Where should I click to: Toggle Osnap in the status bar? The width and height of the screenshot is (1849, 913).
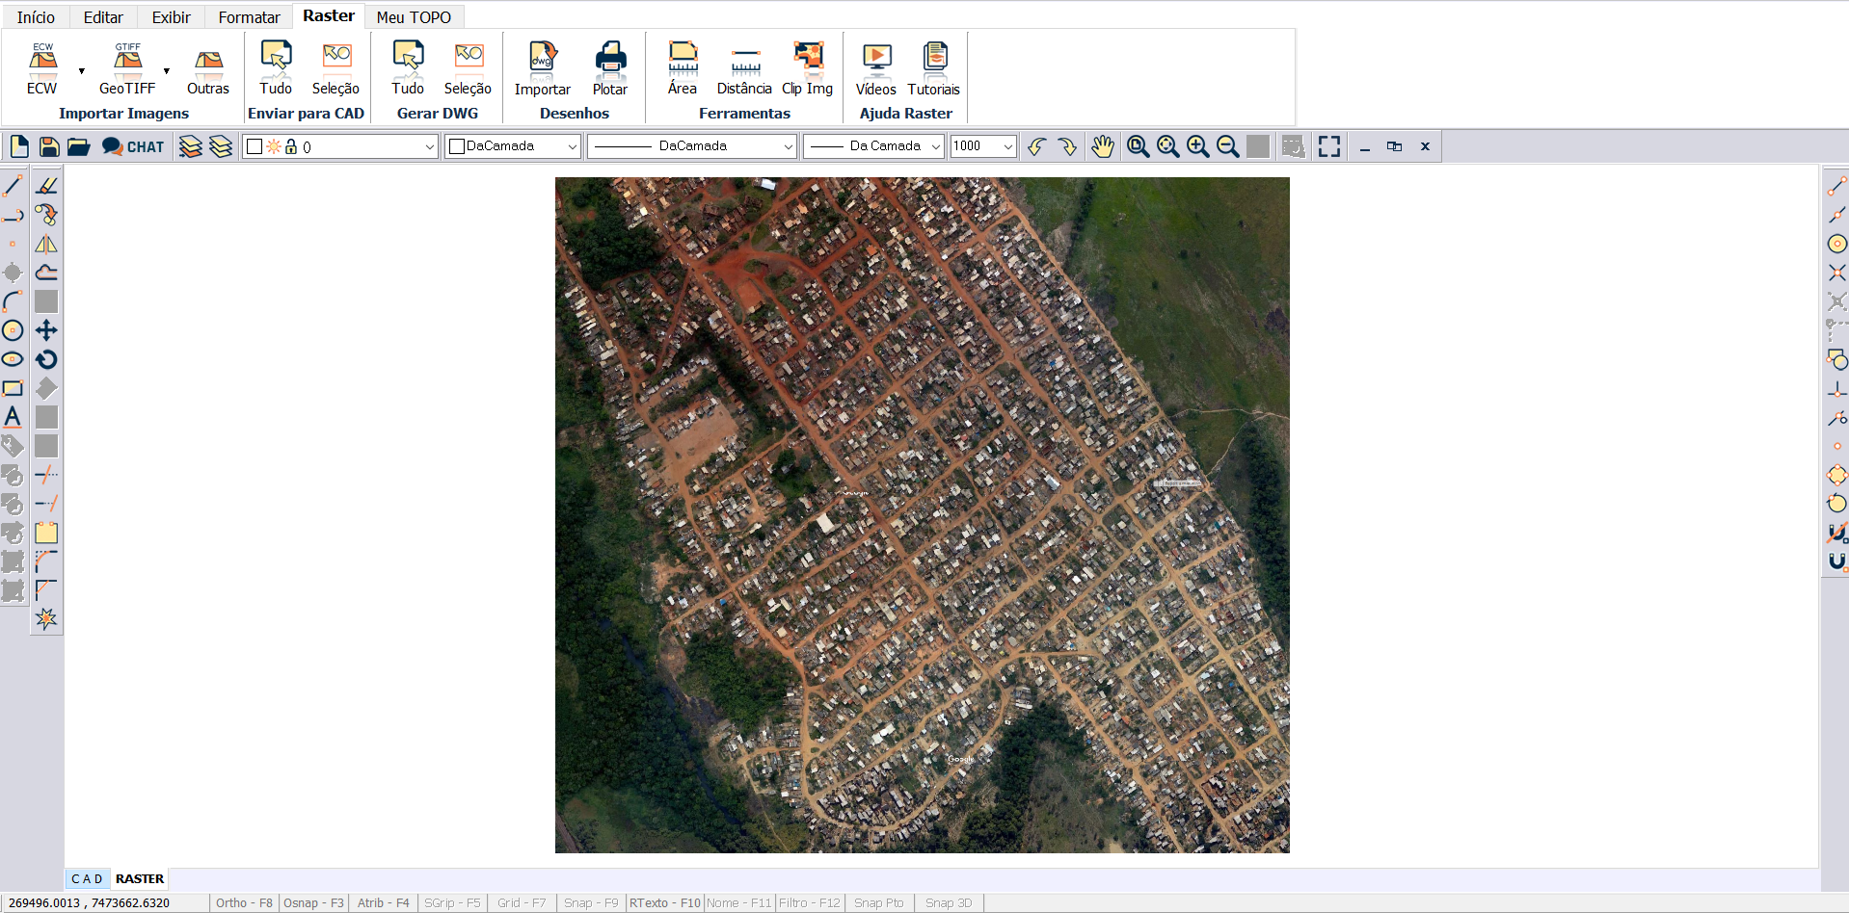click(x=313, y=902)
